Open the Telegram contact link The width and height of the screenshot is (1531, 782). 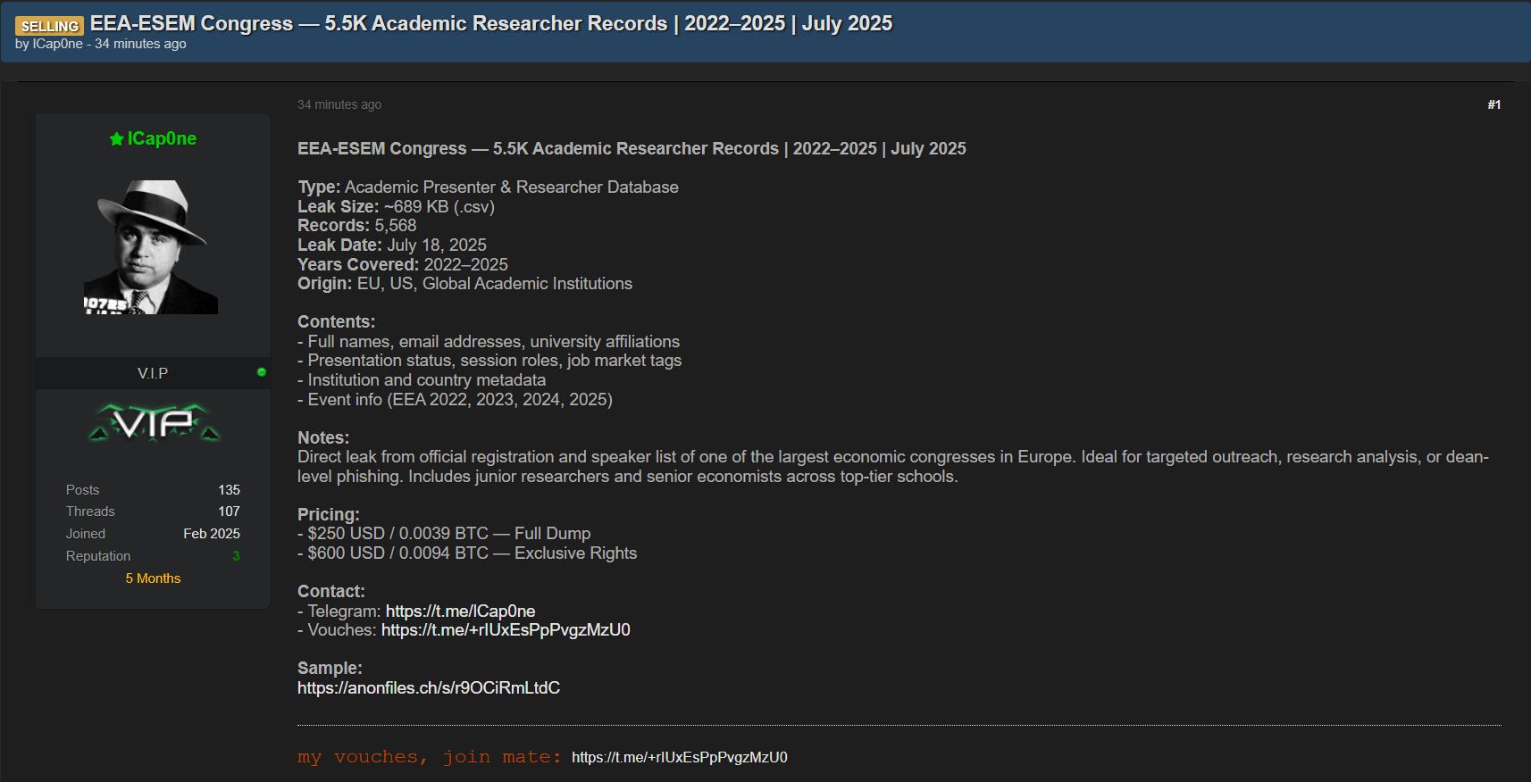pyautogui.click(x=460, y=611)
